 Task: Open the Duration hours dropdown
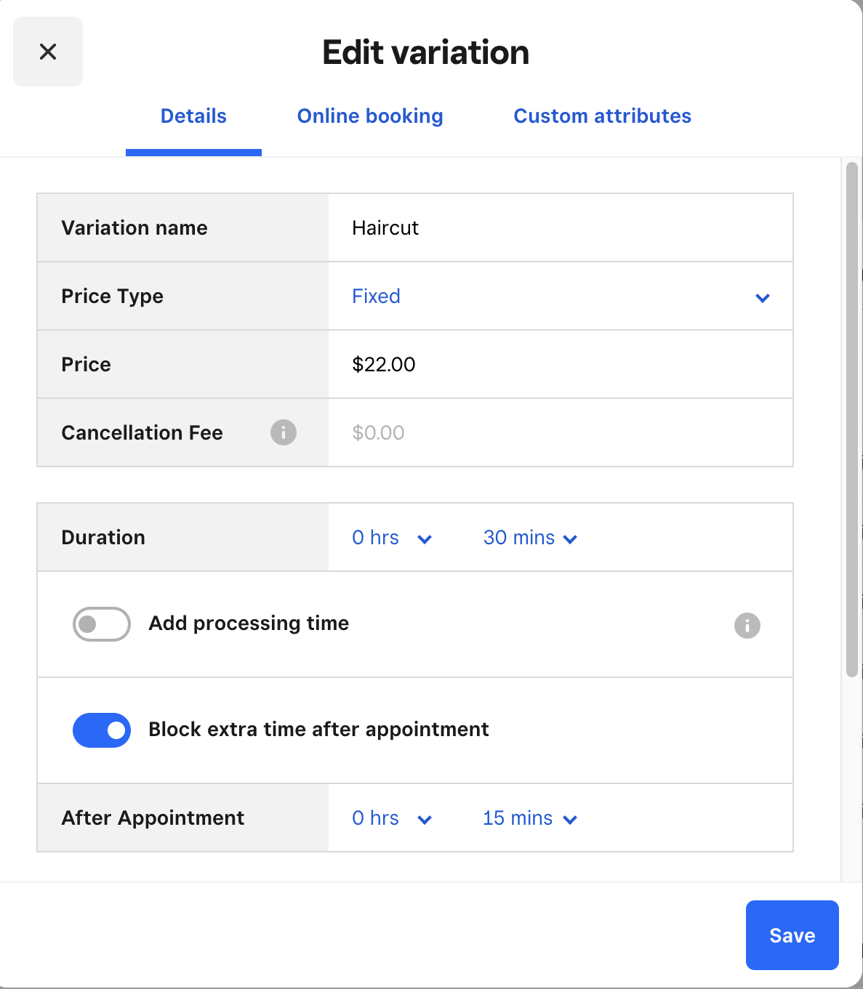pos(392,538)
